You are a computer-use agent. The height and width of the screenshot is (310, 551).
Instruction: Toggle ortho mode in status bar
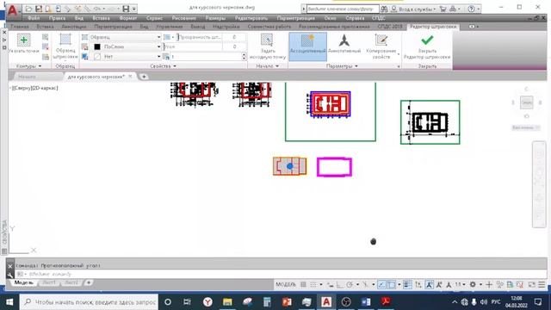pos(339,284)
